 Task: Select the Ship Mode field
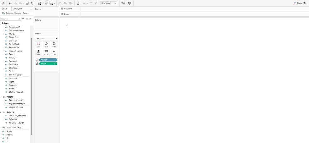point(14,68)
